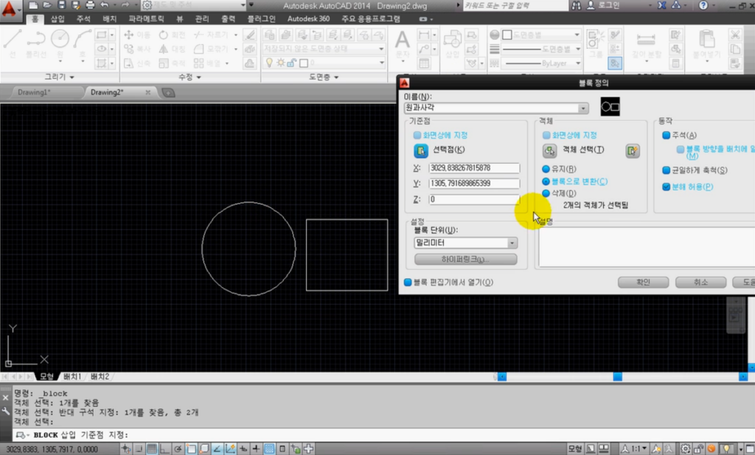Click the Pick point (선택점) icon button
The width and height of the screenshot is (755, 455).
click(x=421, y=150)
